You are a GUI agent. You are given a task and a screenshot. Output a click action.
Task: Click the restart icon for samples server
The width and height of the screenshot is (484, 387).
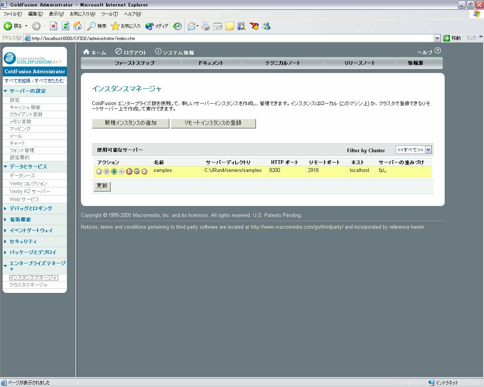[122, 172]
